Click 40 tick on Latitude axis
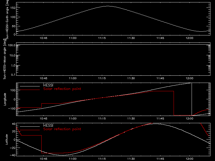This screenshot has width=215, height=161. (x=14, y=124)
